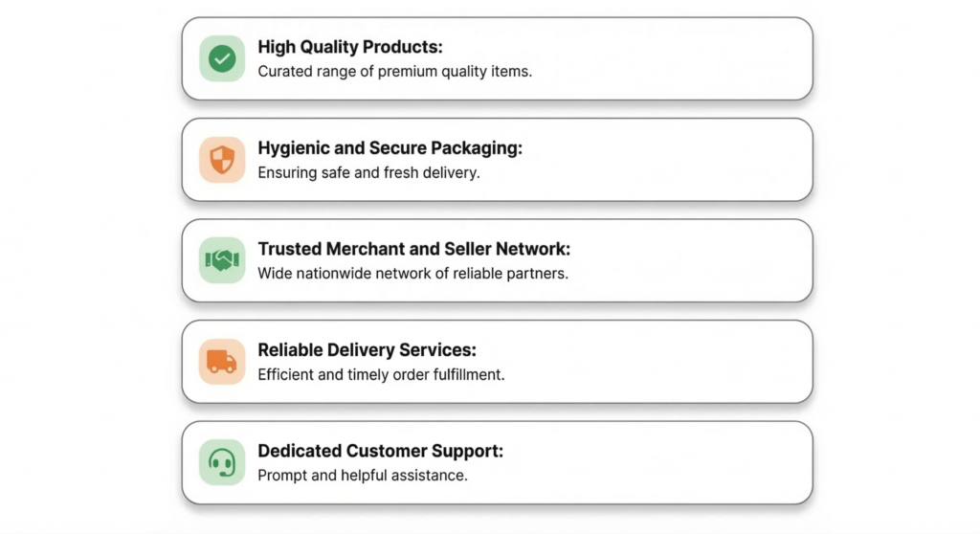Image resolution: width=980 pixels, height=534 pixels.
Task: Click the 'Curated range of premium quality items' text
Action: [x=394, y=72]
